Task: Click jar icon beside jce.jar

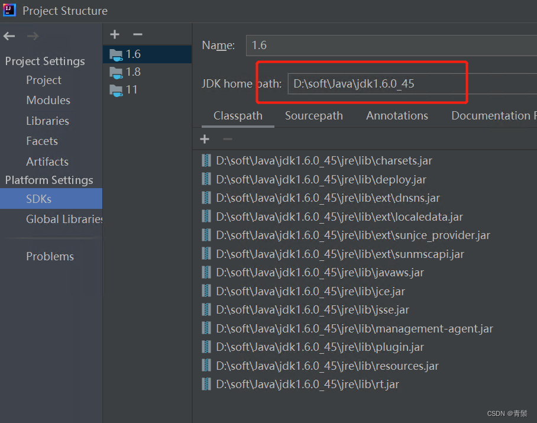Action: [206, 291]
